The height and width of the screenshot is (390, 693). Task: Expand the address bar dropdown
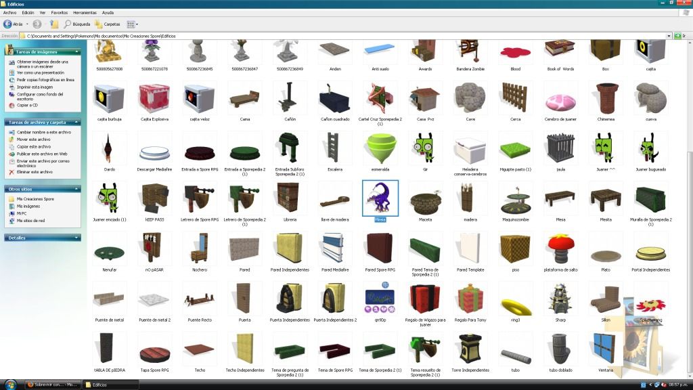(669, 36)
